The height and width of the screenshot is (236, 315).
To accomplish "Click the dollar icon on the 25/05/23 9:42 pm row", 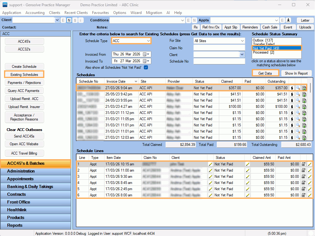I will tap(292, 94).
